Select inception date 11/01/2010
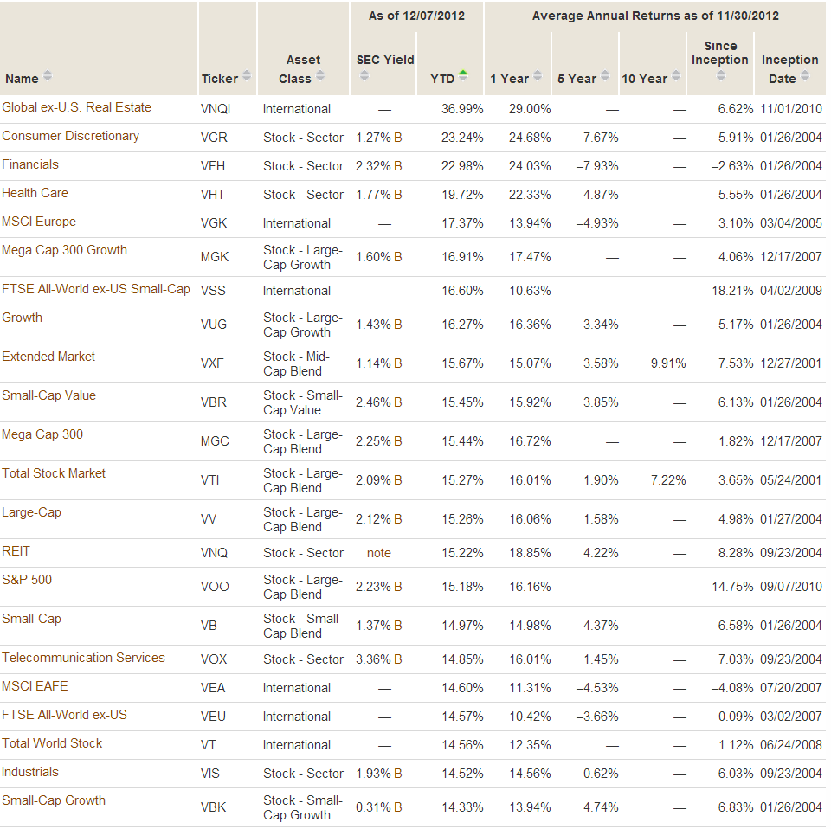831x829 pixels. pyautogui.click(x=791, y=109)
